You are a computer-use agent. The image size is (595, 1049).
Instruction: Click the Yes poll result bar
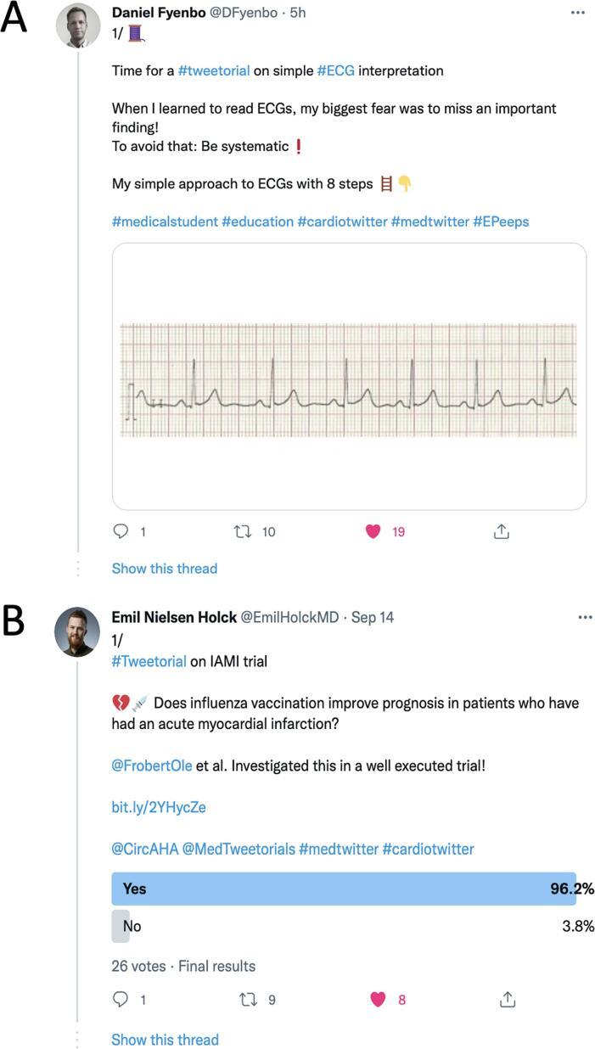click(344, 889)
